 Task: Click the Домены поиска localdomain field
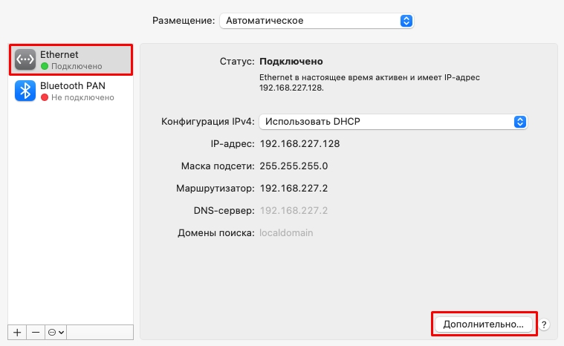click(286, 233)
